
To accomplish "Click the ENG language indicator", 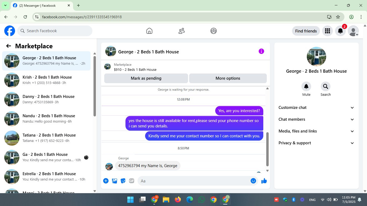I will pyautogui.click(x=312, y=200).
